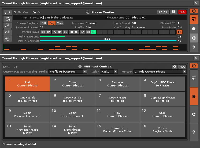This screenshot has height=148, width=200.
Task: Click the undo arrow in Phrase Monitor
Action: coord(160,12)
